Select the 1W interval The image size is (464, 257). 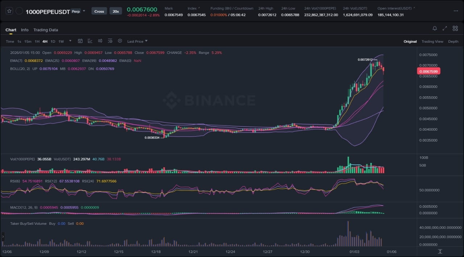tap(61, 41)
